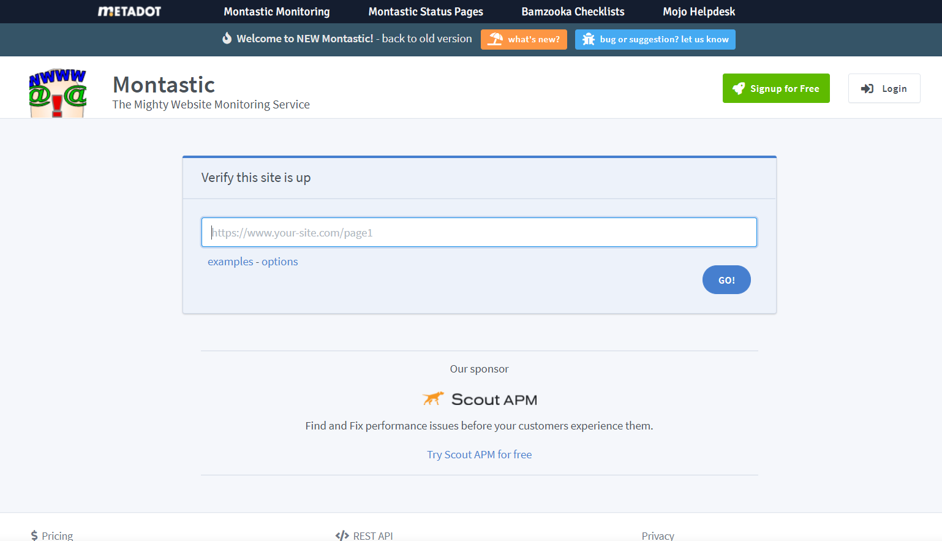Open the REST API footer link
The width and height of the screenshot is (942, 541).
tap(373, 536)
